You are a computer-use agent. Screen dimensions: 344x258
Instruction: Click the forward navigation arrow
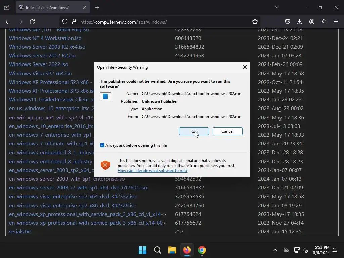point(20,22)
